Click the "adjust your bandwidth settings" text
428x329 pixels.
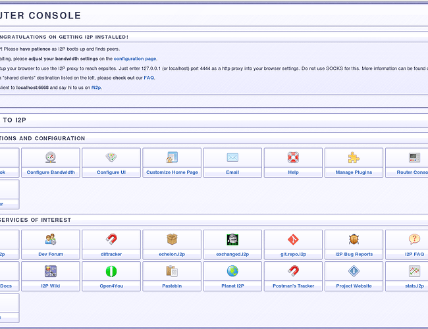63,59
